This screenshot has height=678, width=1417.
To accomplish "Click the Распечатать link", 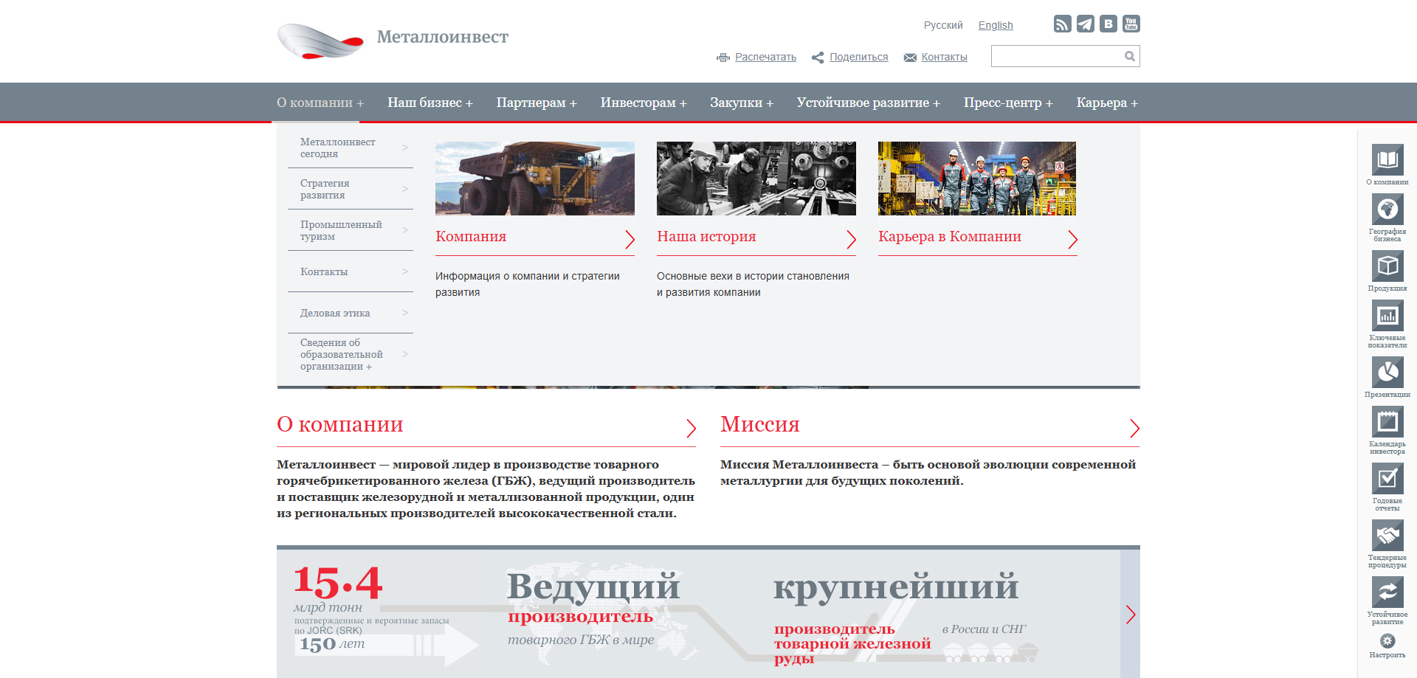I will (765, 57).
